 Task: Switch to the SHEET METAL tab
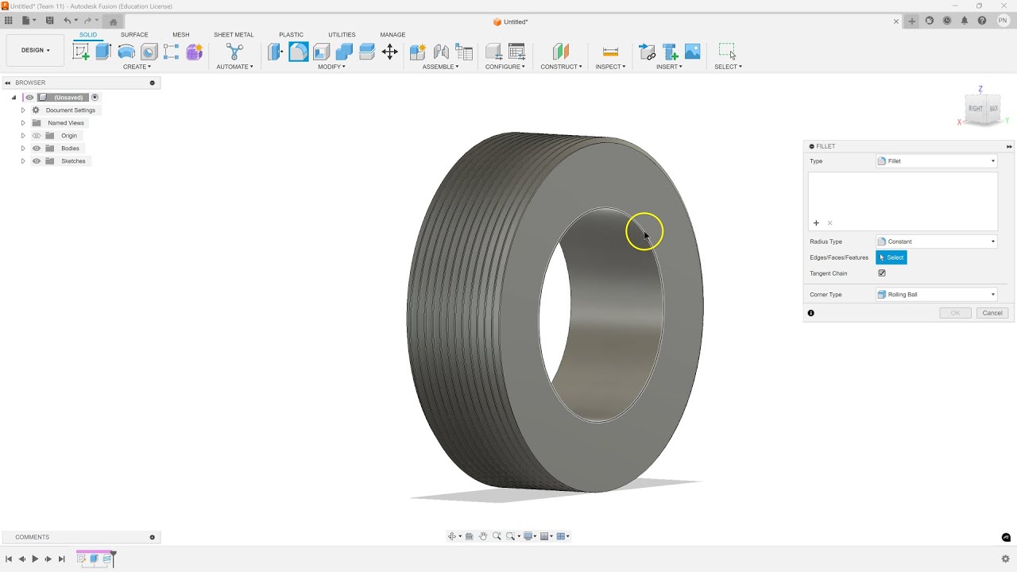click(x=234, y=35)
